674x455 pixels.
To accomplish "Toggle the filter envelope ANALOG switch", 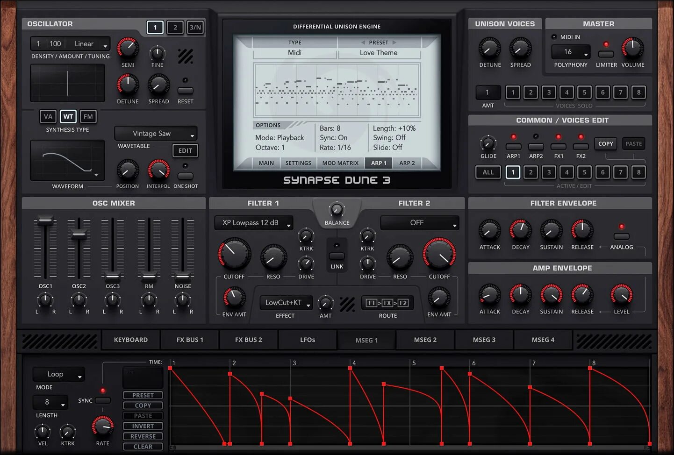I will [x=621, y=236].
